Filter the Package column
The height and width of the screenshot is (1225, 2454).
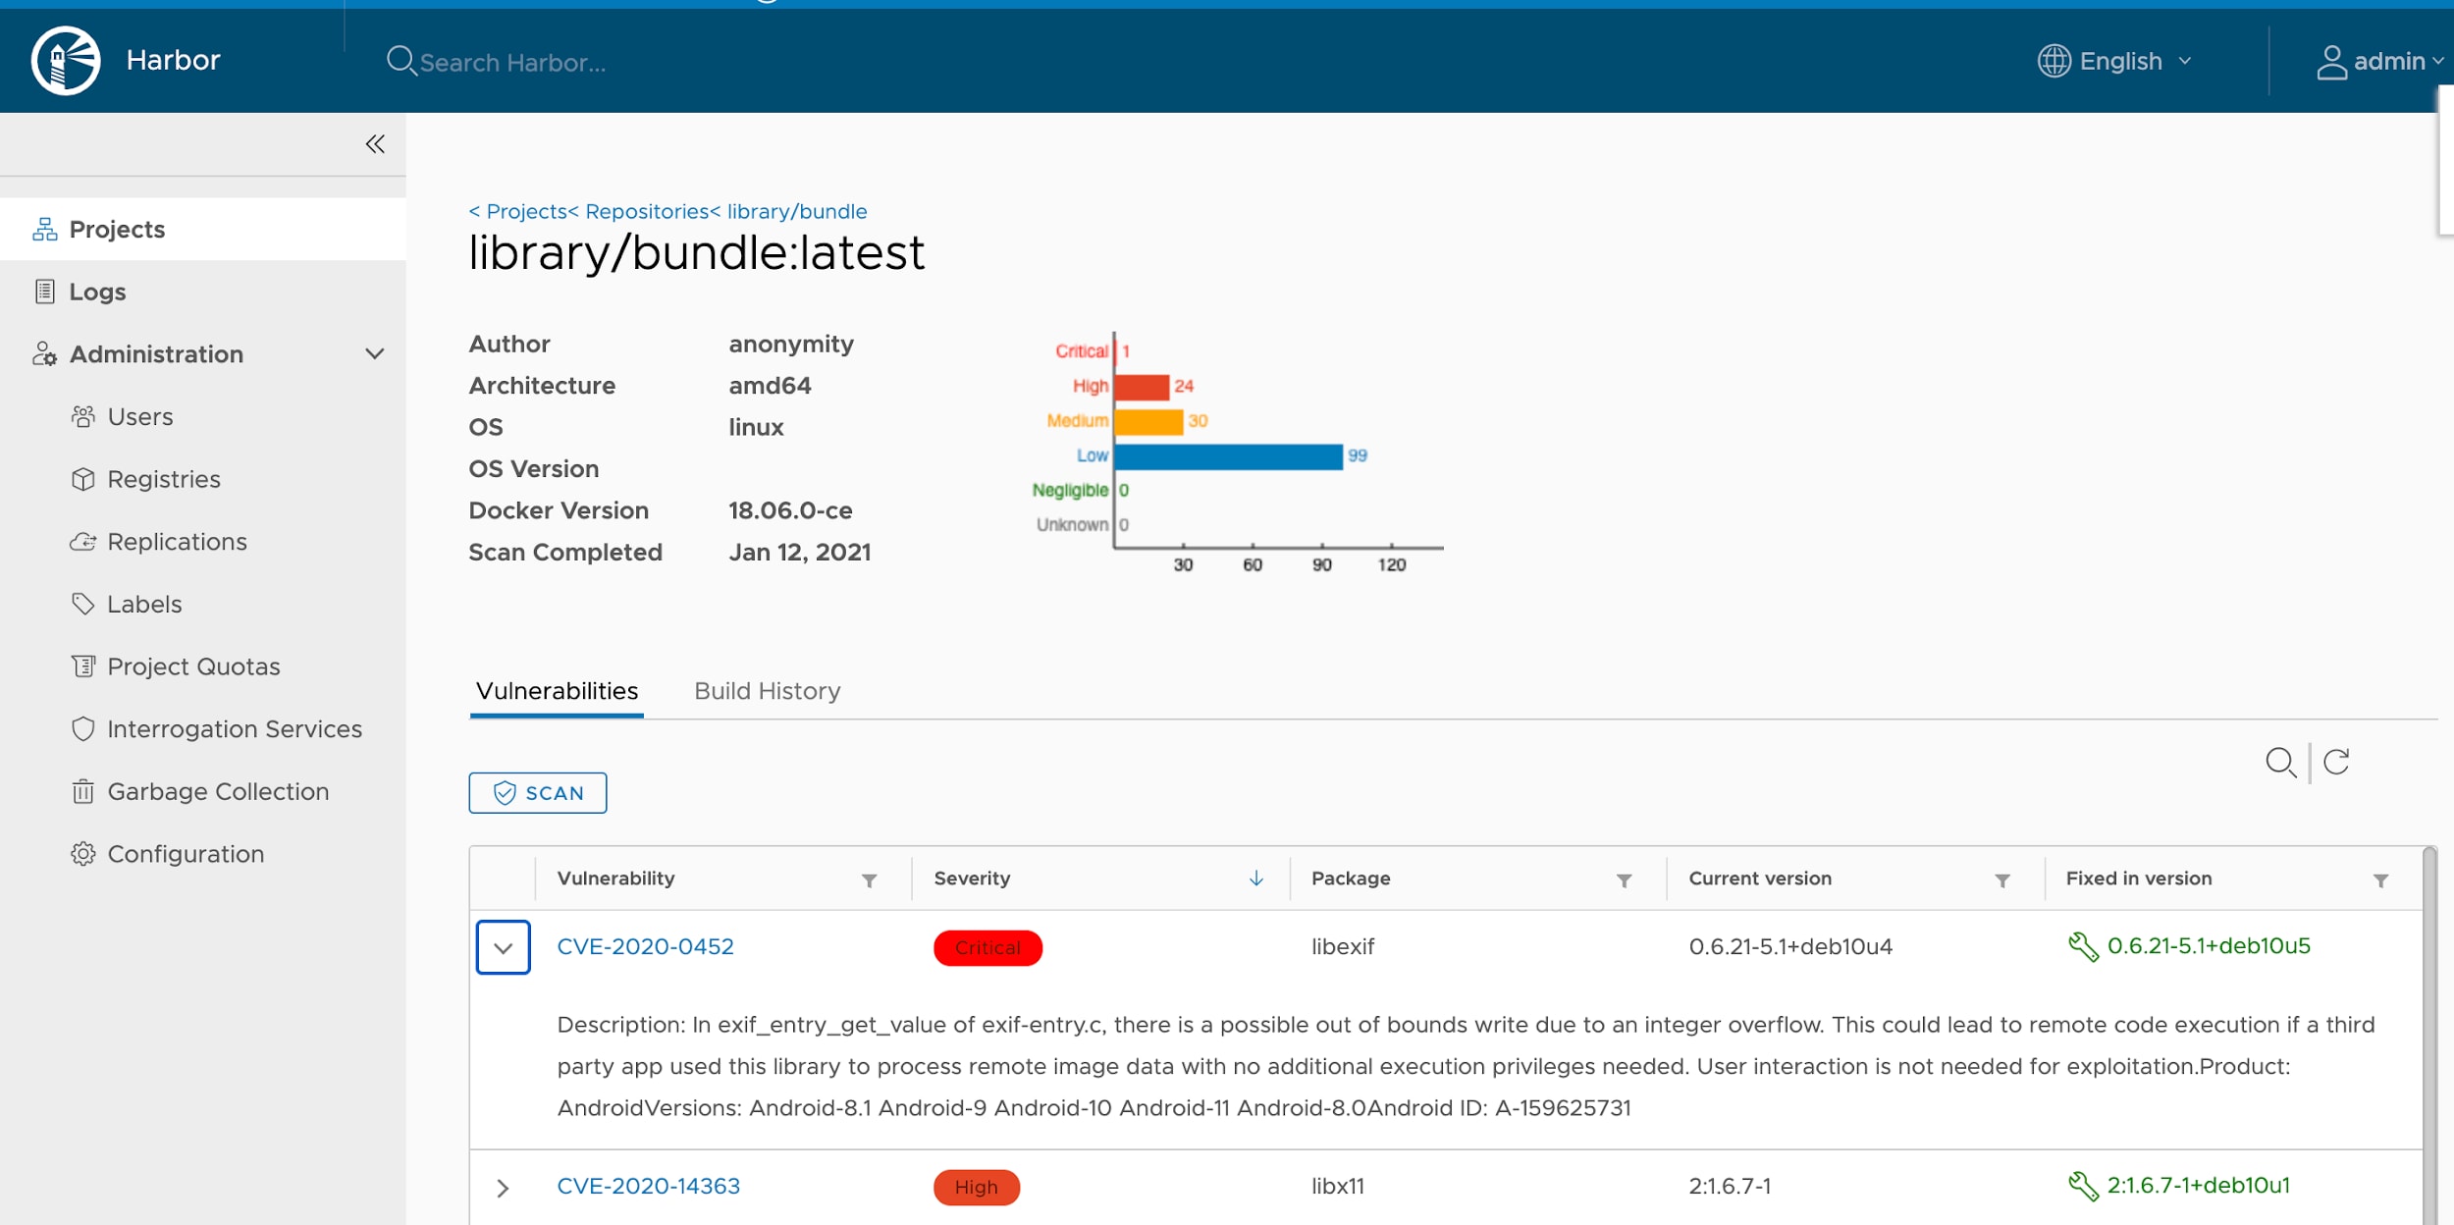tap(1625, 880)
